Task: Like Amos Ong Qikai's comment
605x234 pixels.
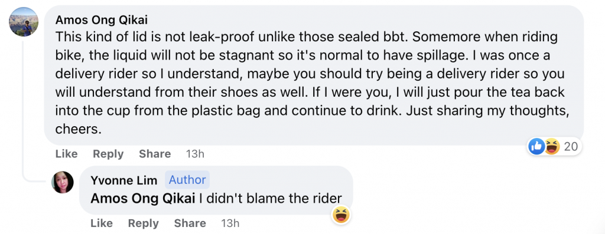Action: coord(66,154)
